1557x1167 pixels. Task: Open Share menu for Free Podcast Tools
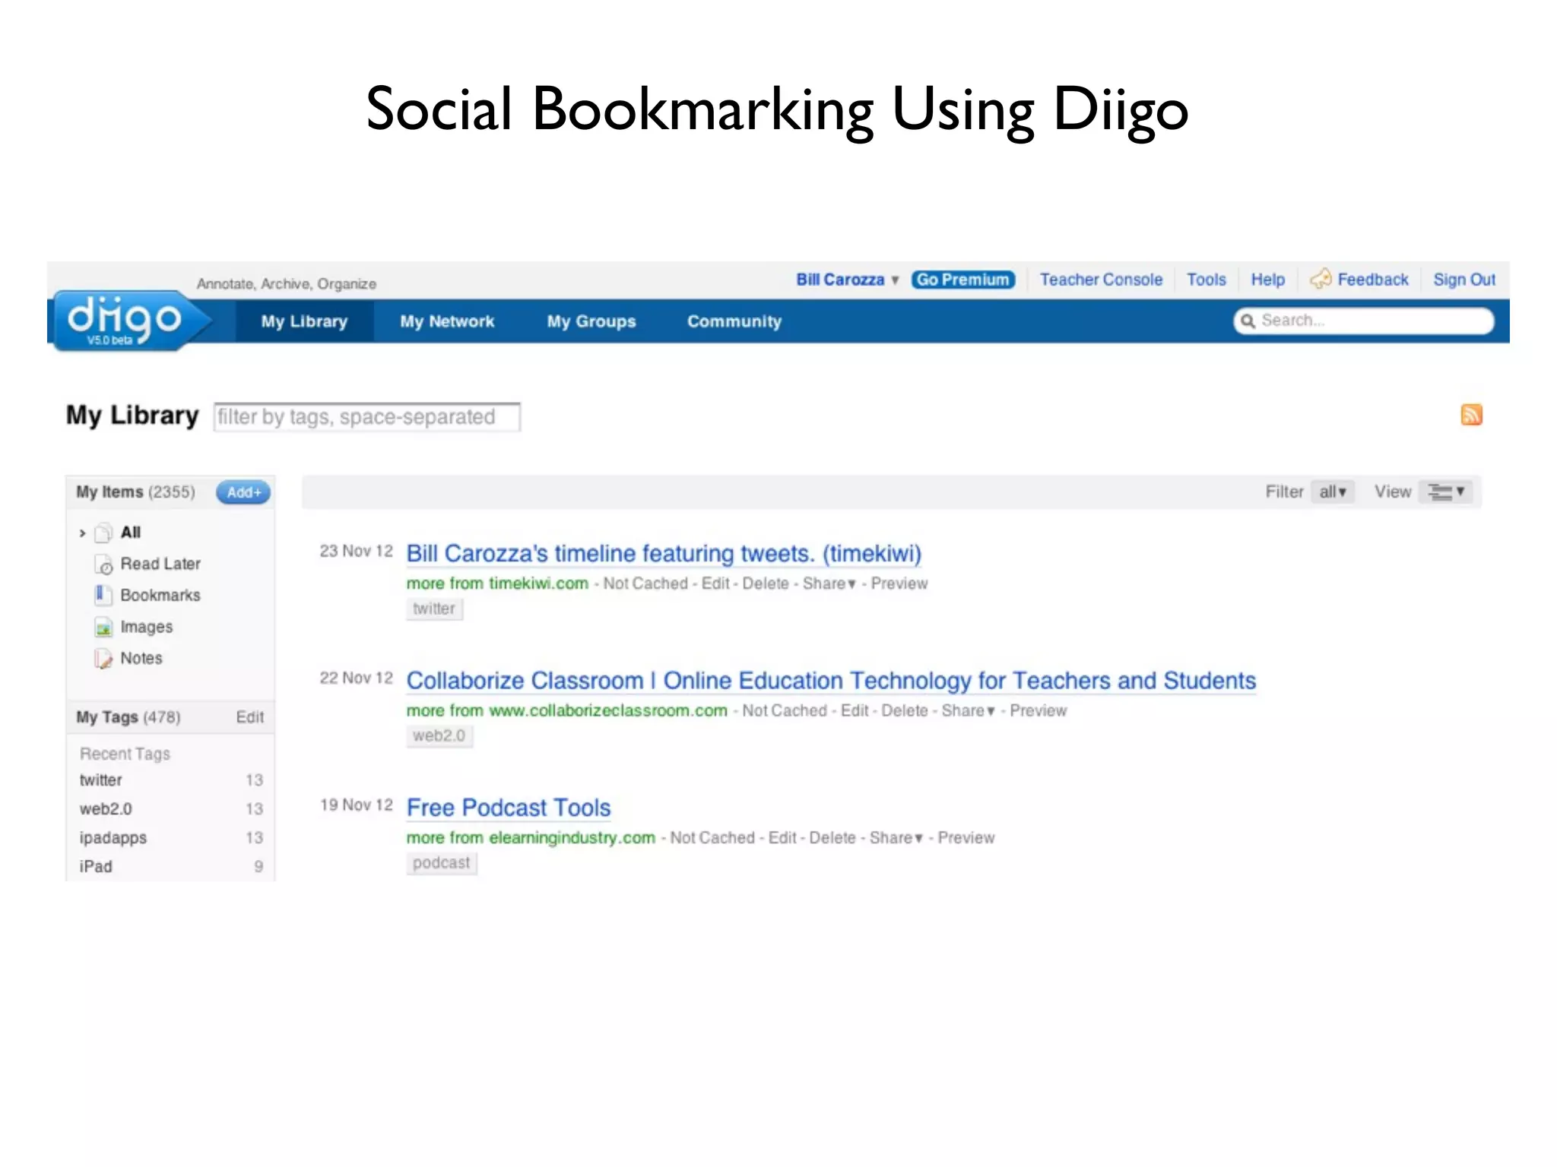[x=896, y=837]
